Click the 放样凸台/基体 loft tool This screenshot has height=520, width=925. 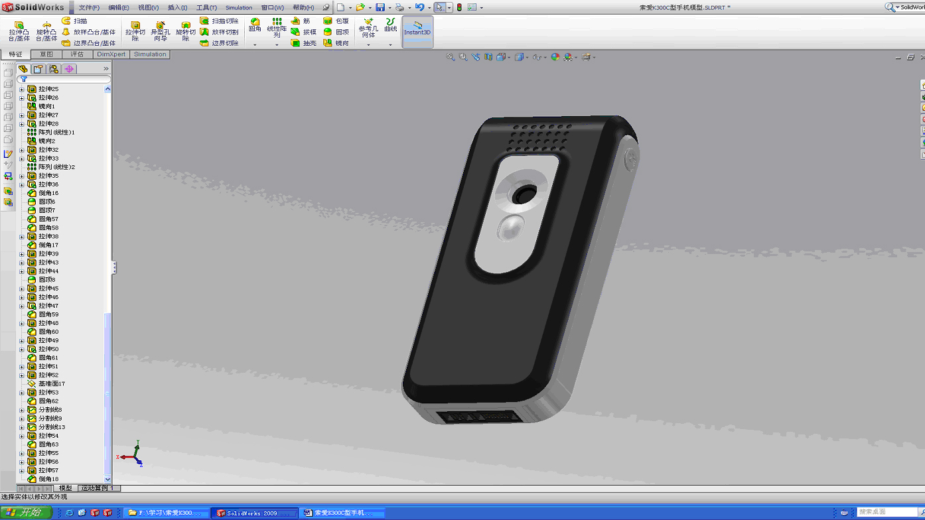click(88, 32)
